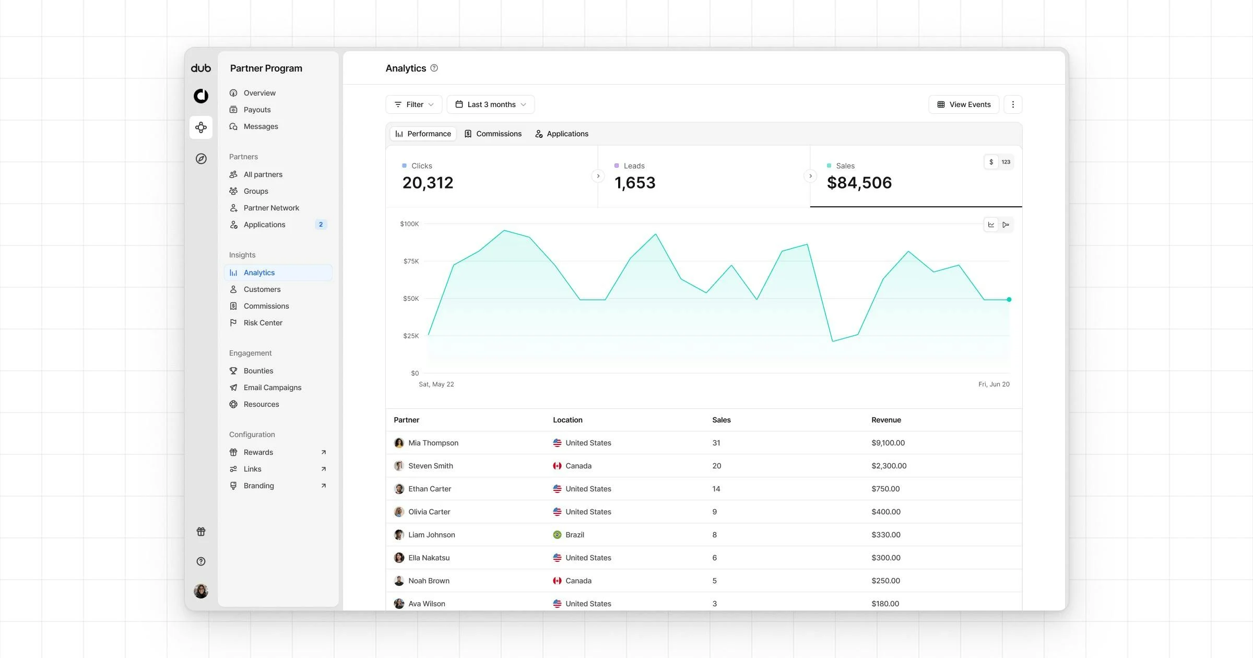Click the dub logo
Screen dimensions: 1253x658
[x=201, y=68]
